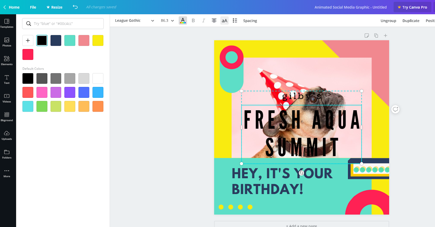The image size is (435, 227).
Task: Click the color search field
Action: pos(63,24)
